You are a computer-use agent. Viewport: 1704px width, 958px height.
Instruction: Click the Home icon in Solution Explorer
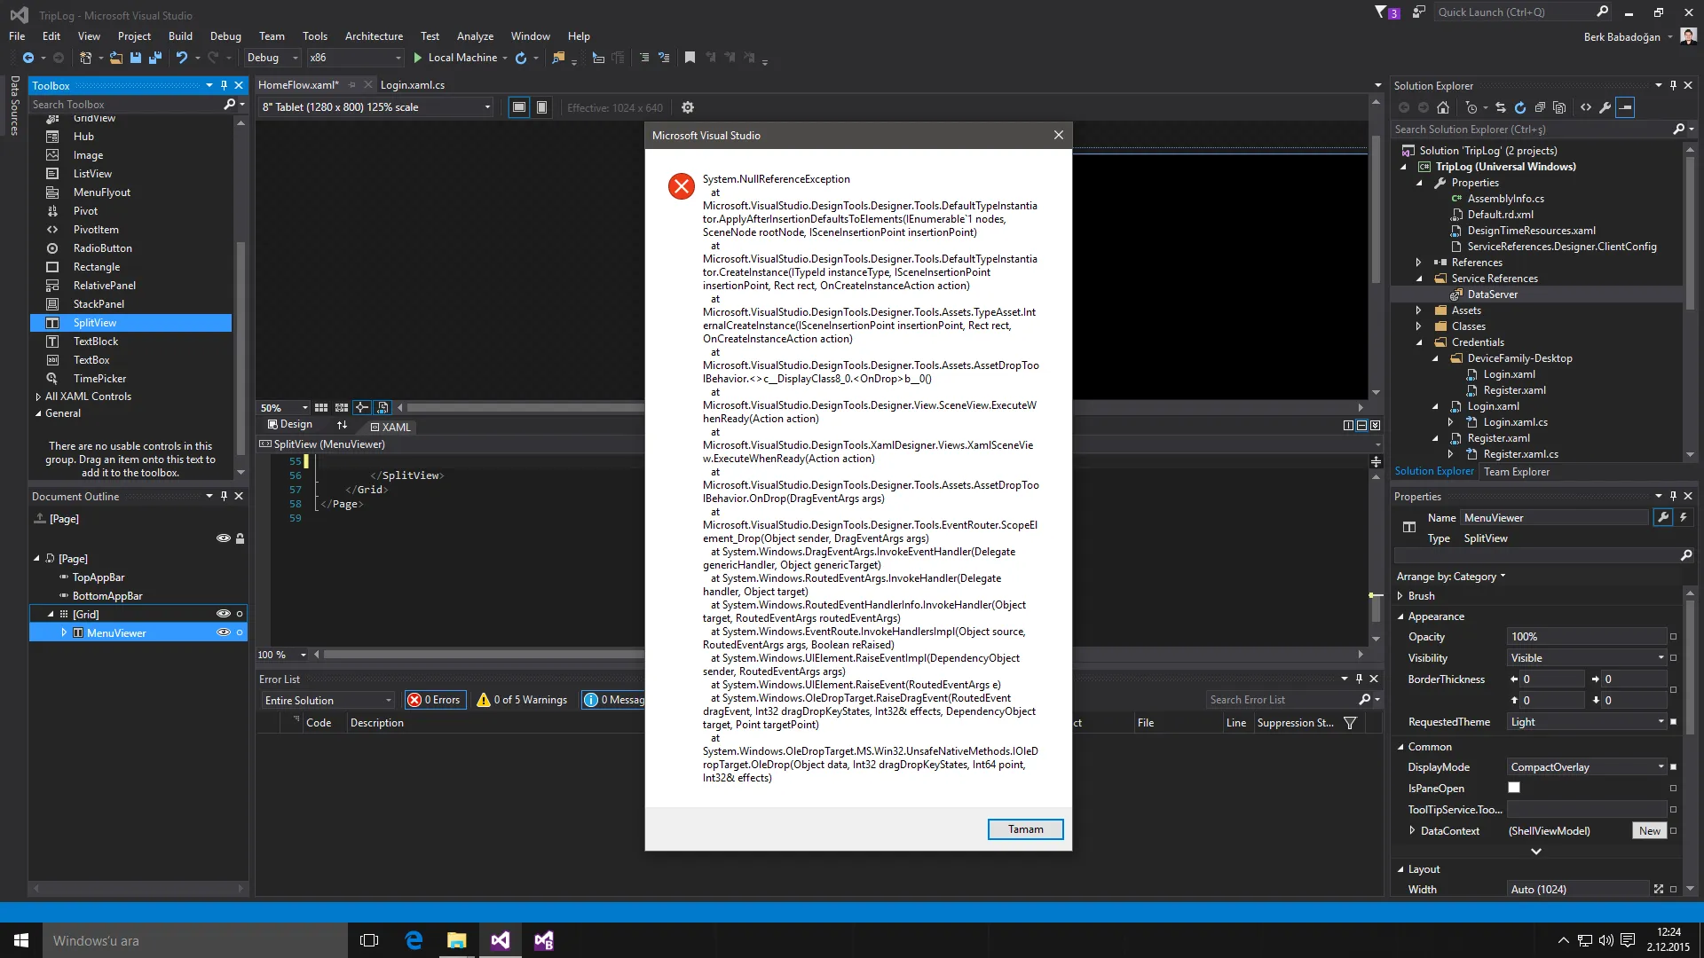pyautogui.click(x=1443, y=107)
